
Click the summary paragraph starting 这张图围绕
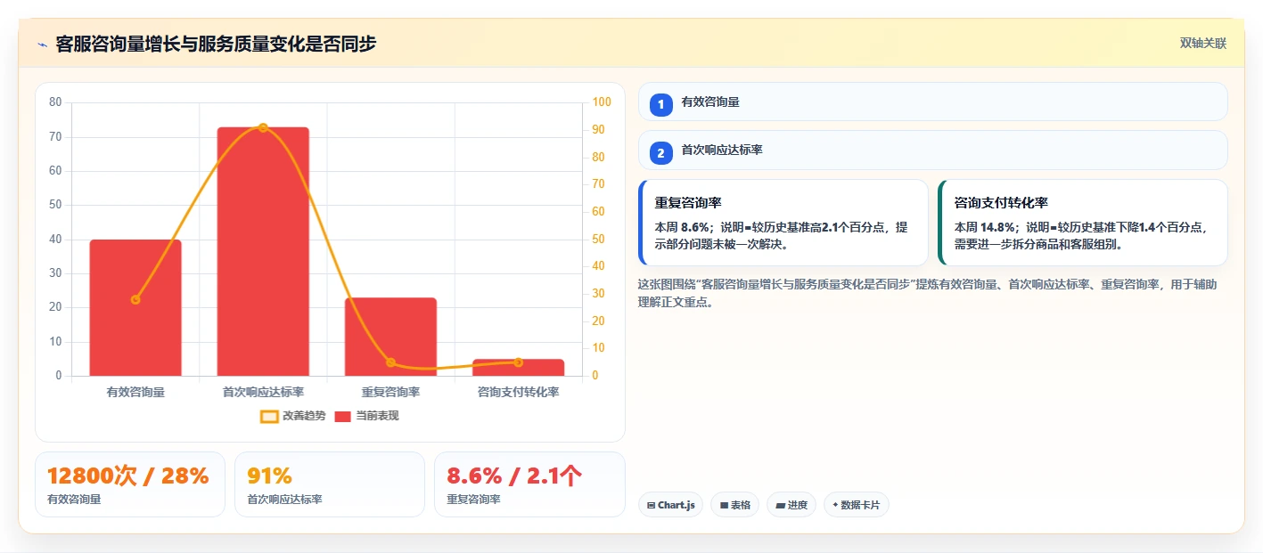pos(927,293)
